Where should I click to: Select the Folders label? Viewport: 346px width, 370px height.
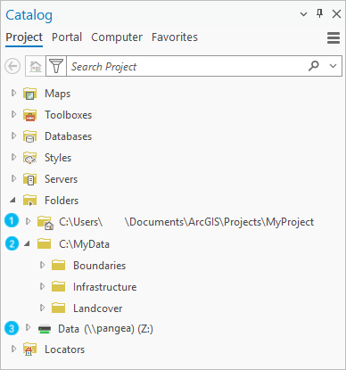point(62,201)
